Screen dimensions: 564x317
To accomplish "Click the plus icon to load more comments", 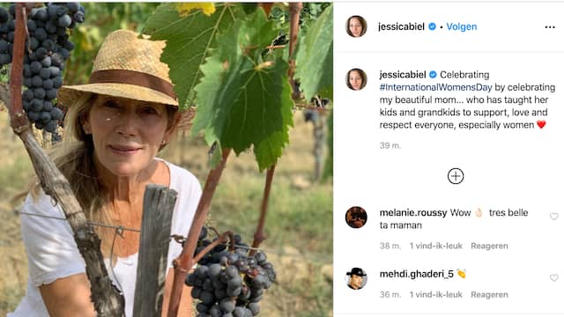I will pos(456,176).
